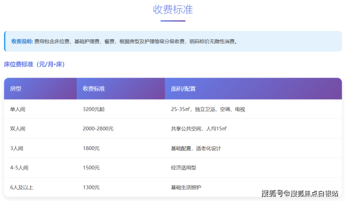Click the 3200元起 price cell
Screen dimensions: 346x201
tap(94, 109)
